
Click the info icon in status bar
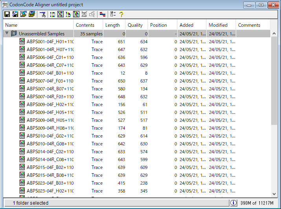tap(233, 203)
